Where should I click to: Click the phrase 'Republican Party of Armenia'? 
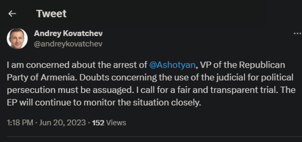click(146, 71)
